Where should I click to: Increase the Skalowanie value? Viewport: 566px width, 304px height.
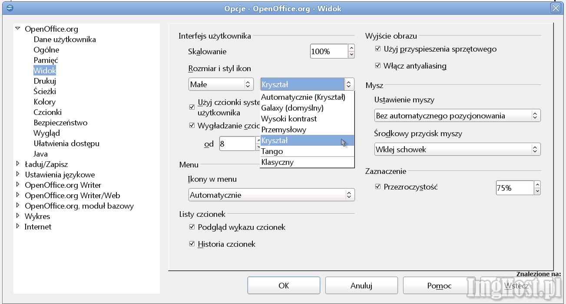351,48
